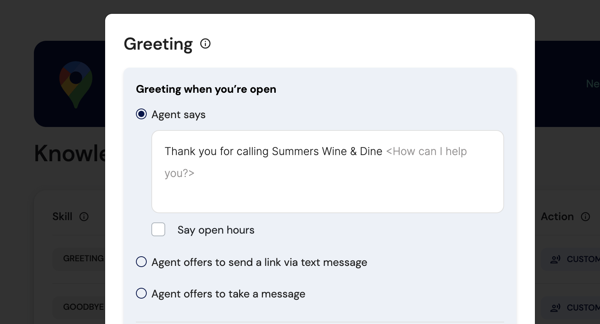Click the person-voice icon in second CUSTOM row

click(555, 308)
